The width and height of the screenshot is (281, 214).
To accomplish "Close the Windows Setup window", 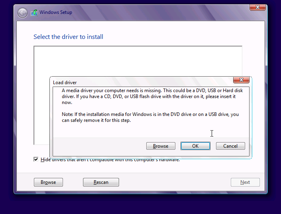I will pyautogui.click(x=257, y=8).
